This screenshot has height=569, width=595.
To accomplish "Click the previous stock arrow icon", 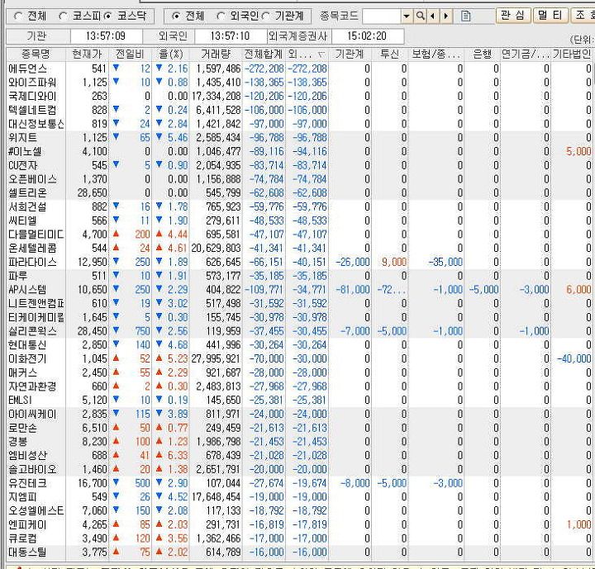I will (432, 17).
